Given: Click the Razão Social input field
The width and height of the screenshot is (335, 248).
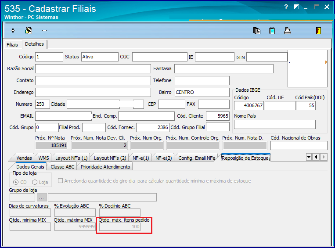Looking at the screenshot, I should (x=93, y=69).
